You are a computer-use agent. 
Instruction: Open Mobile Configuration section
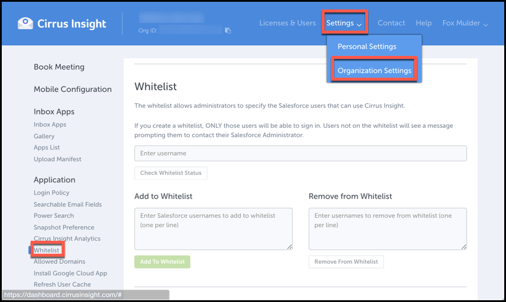pos(72,89)
